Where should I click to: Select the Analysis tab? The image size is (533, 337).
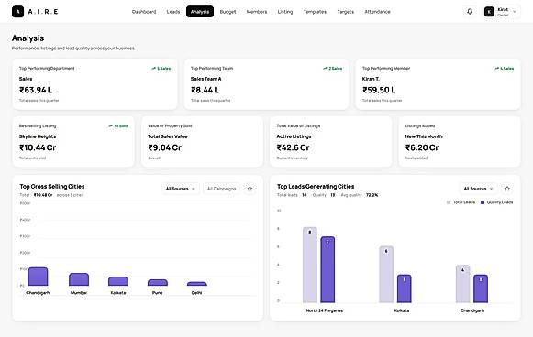(200, 12)
